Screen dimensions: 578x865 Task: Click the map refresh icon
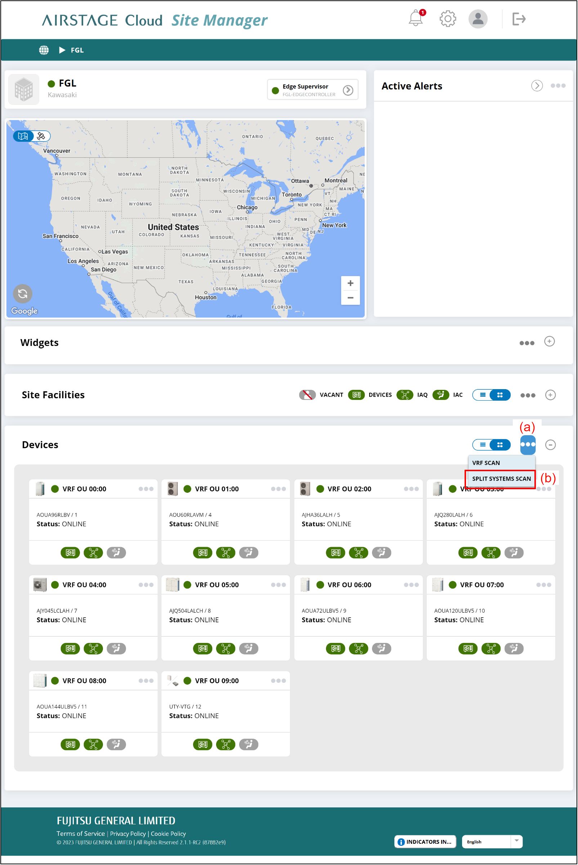22,294
